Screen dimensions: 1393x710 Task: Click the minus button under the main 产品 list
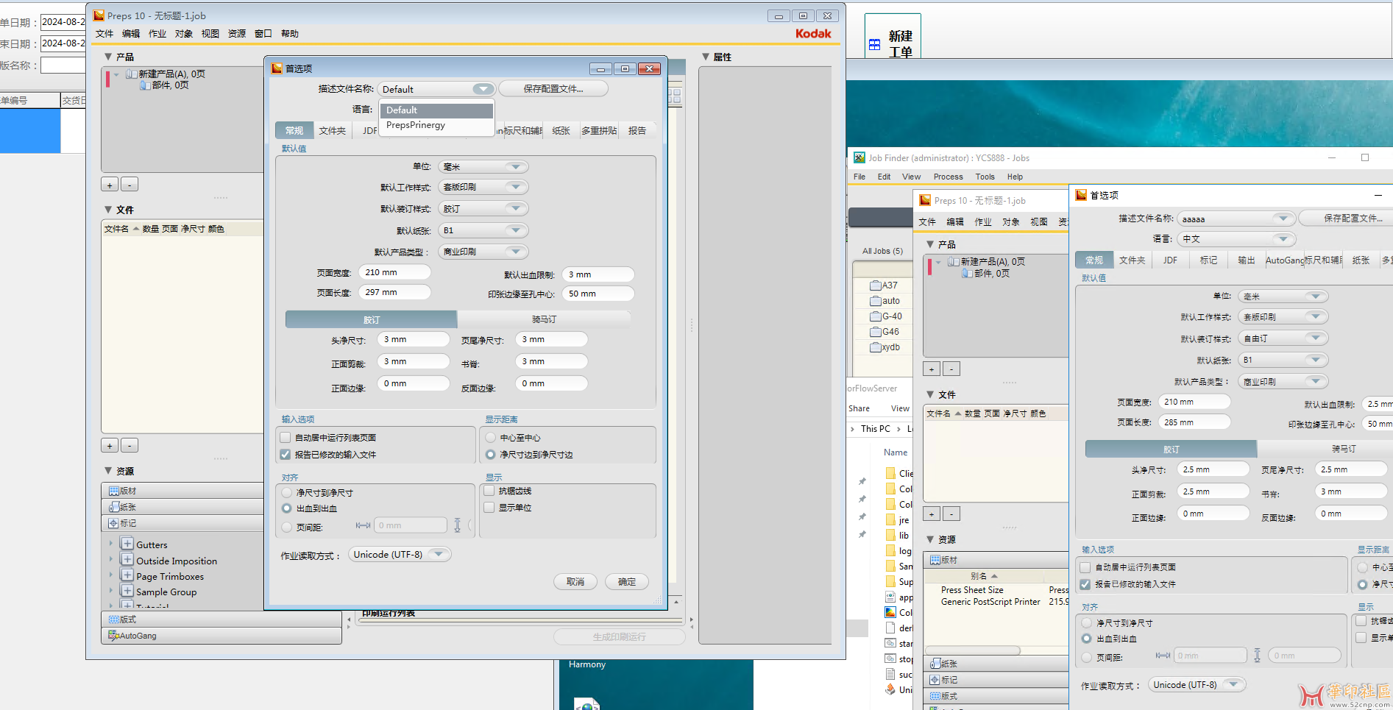[130, 185]
